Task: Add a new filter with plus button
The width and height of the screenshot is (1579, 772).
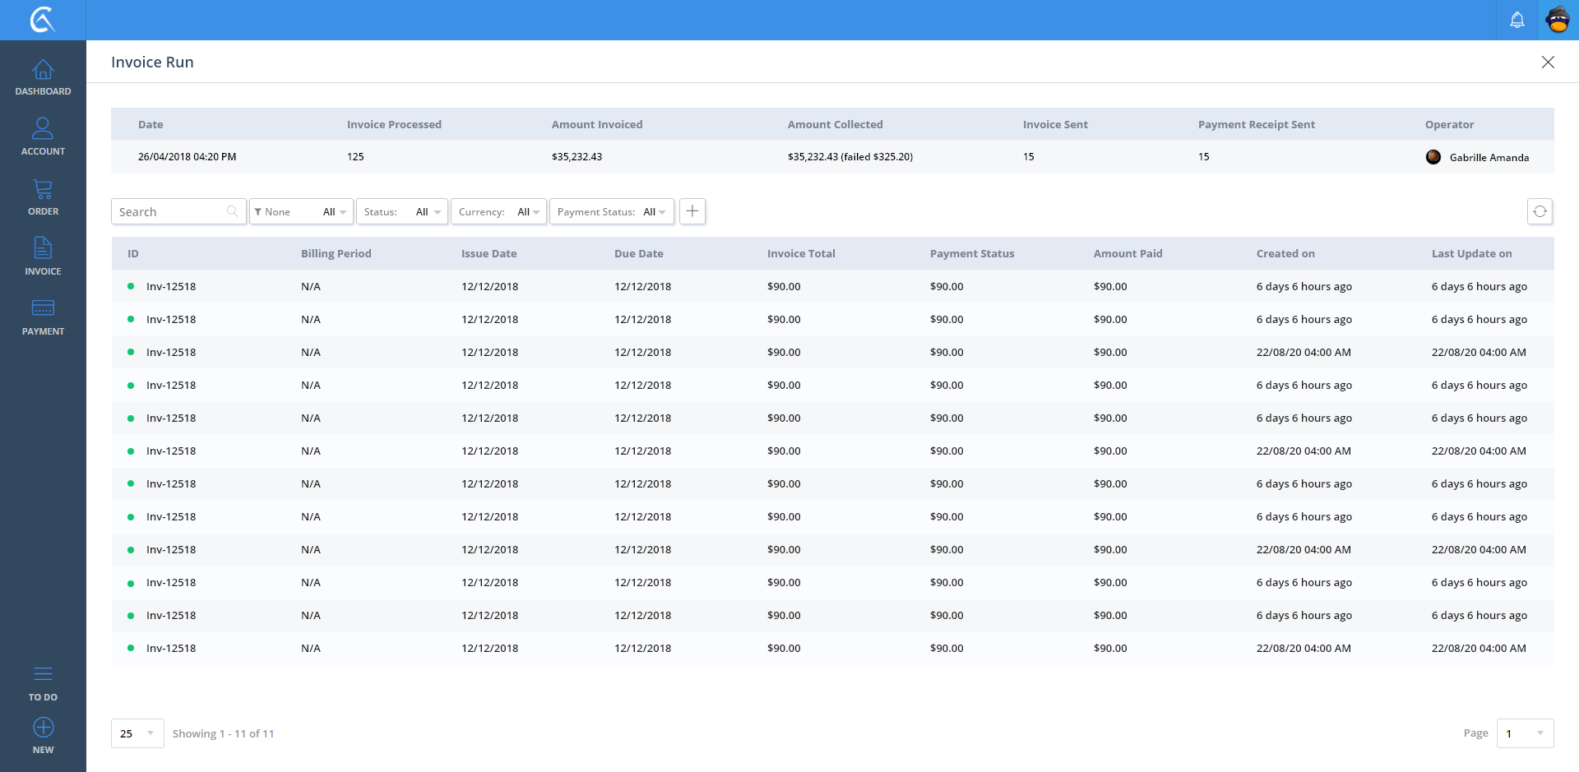Action: tap(692, 211)
